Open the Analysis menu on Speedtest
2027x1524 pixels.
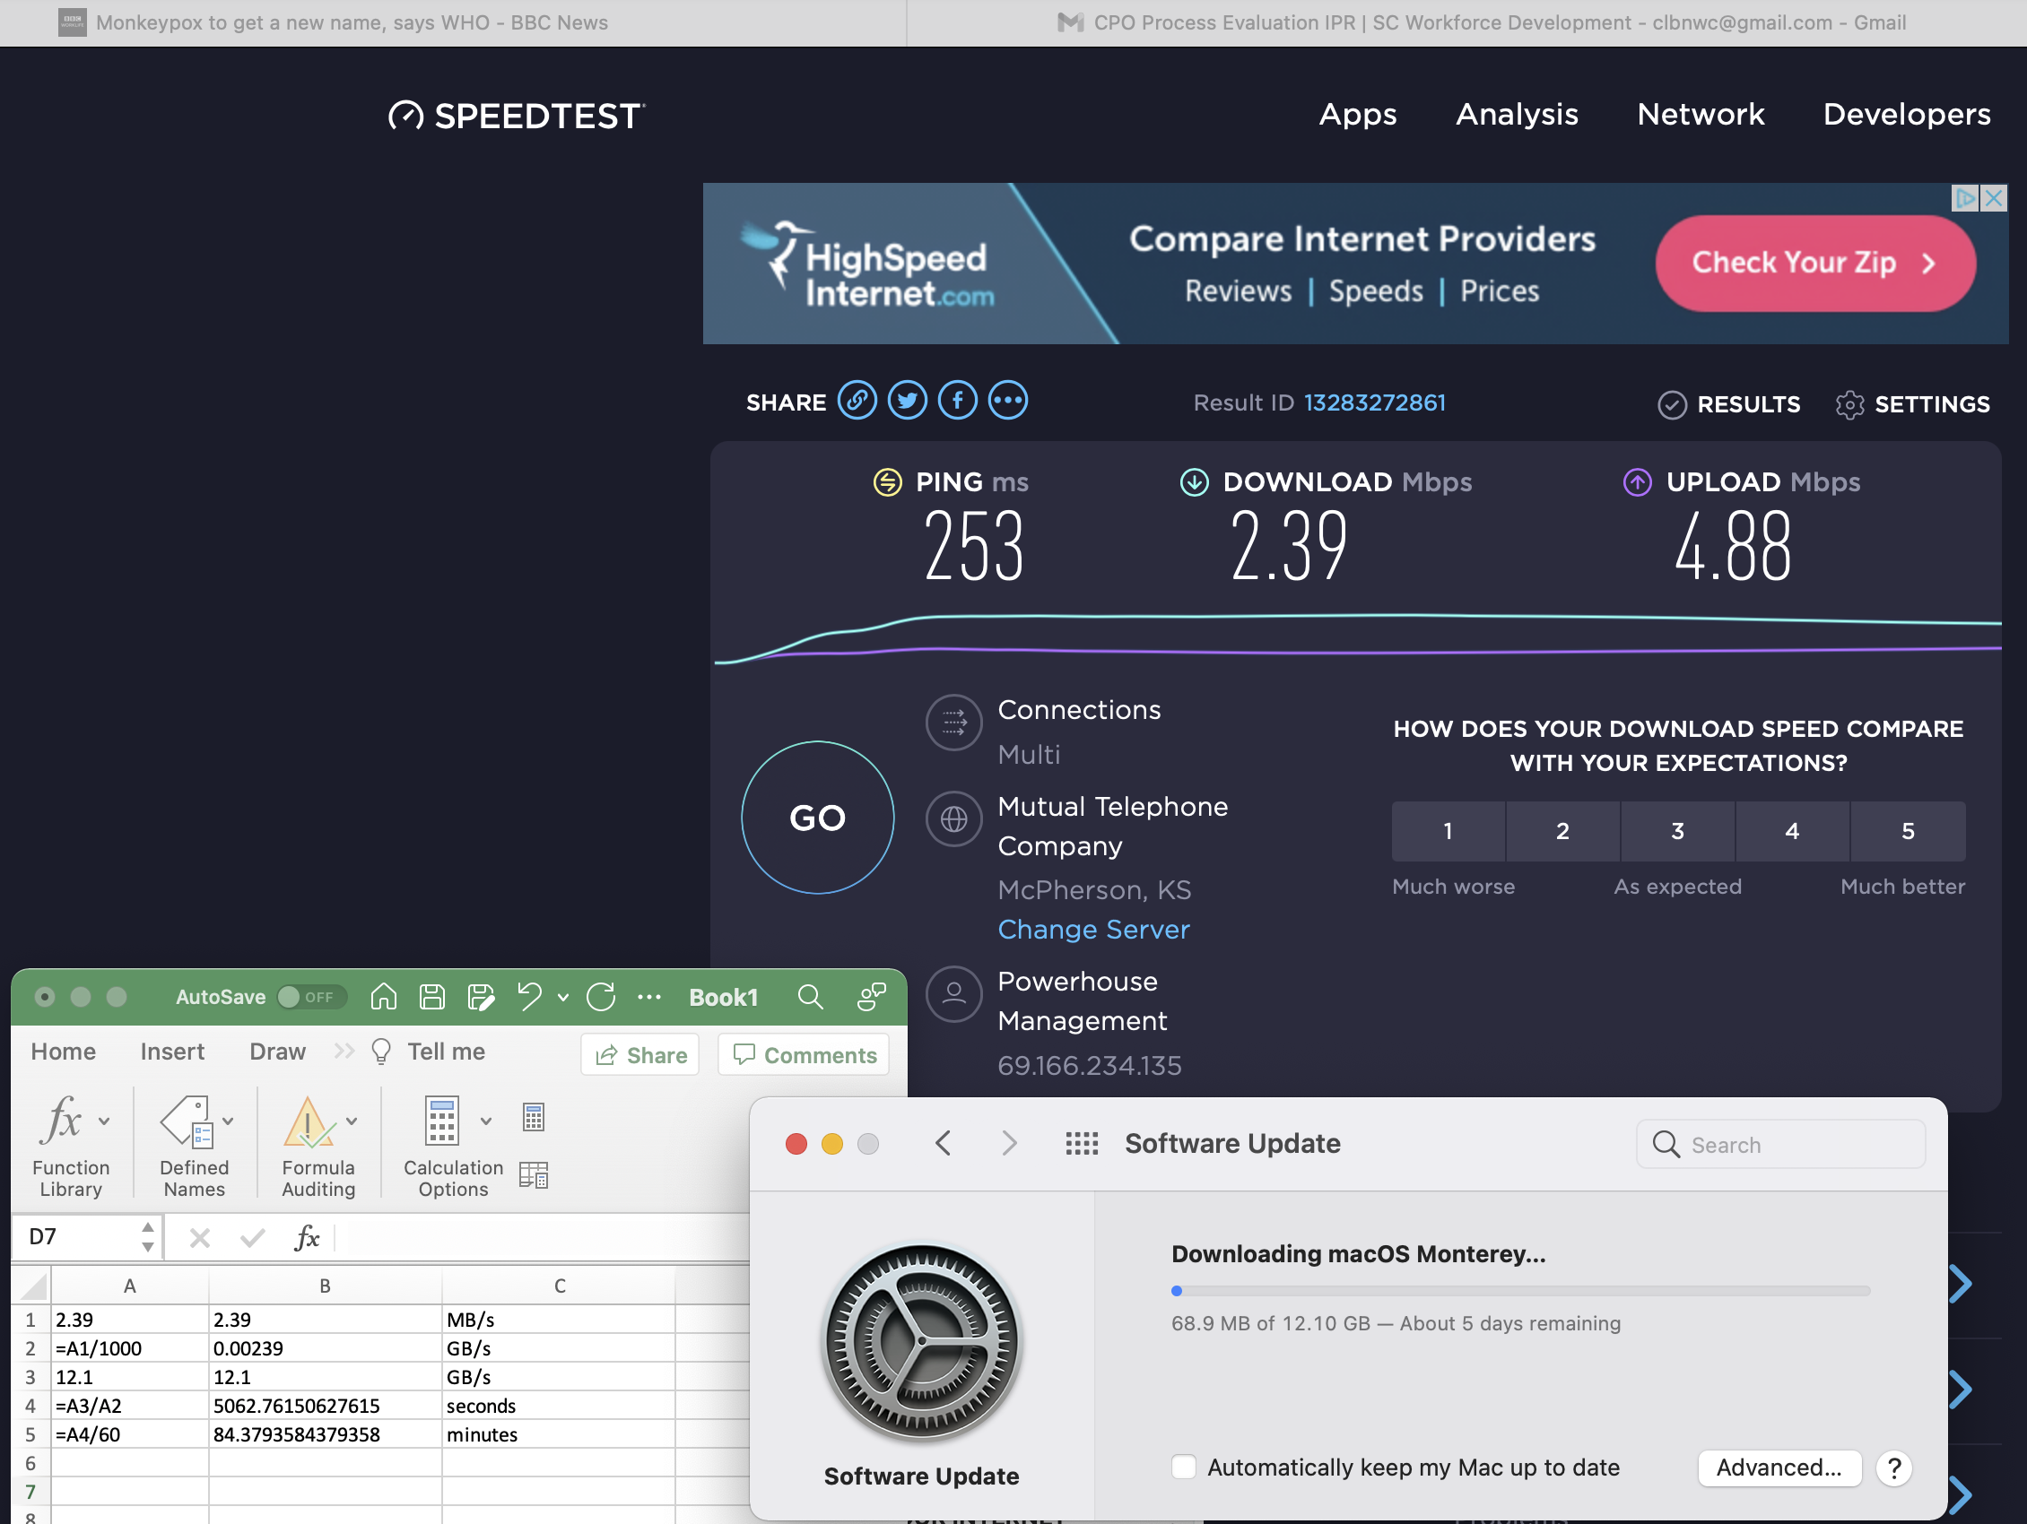pos(1517,115)
